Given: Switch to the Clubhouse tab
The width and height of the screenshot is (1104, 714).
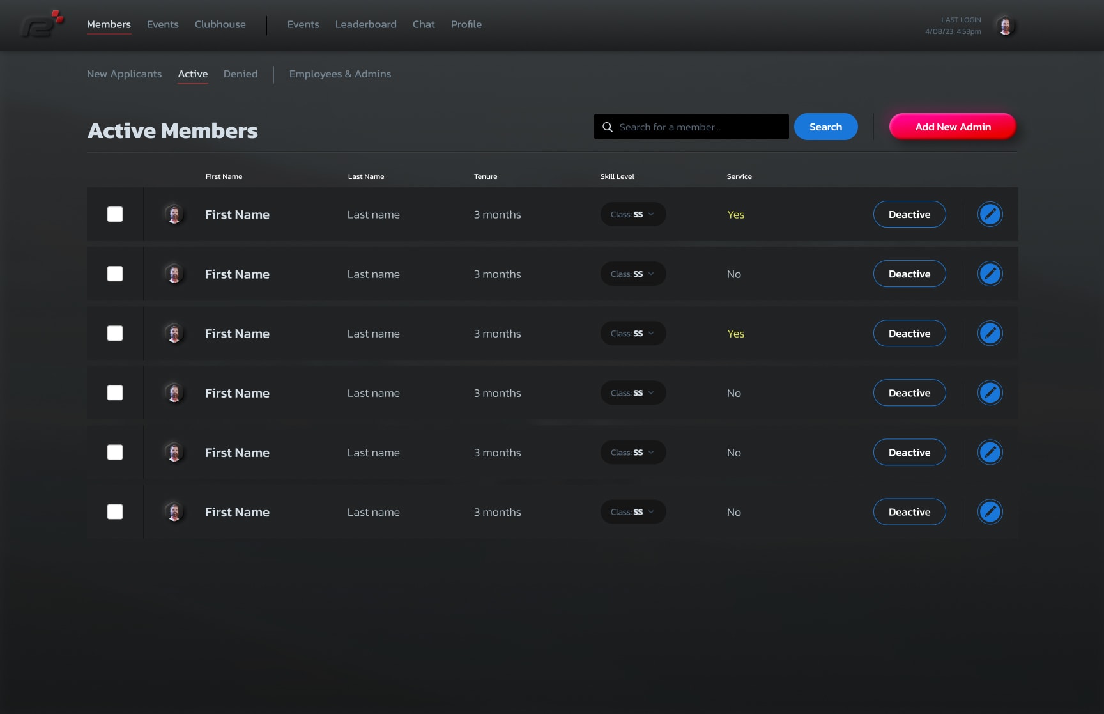Looking at the screenshot, I should click(x=220, y=24).
